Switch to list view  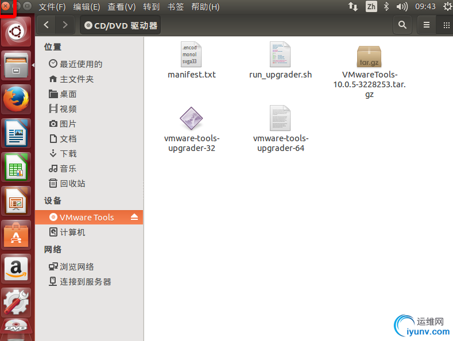pos(427,25)
